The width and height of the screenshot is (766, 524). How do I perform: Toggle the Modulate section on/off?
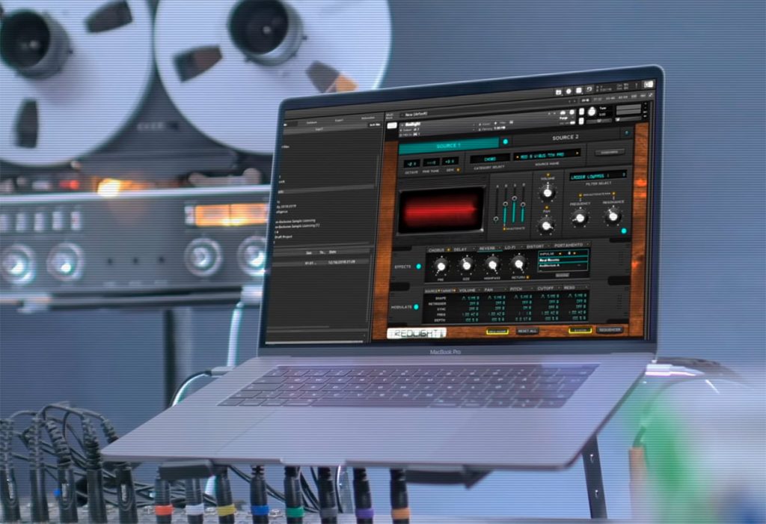pyautogui.click(x=416, y=307)
